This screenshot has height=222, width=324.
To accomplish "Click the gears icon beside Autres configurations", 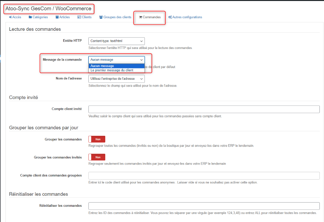I will click(170, 17).
